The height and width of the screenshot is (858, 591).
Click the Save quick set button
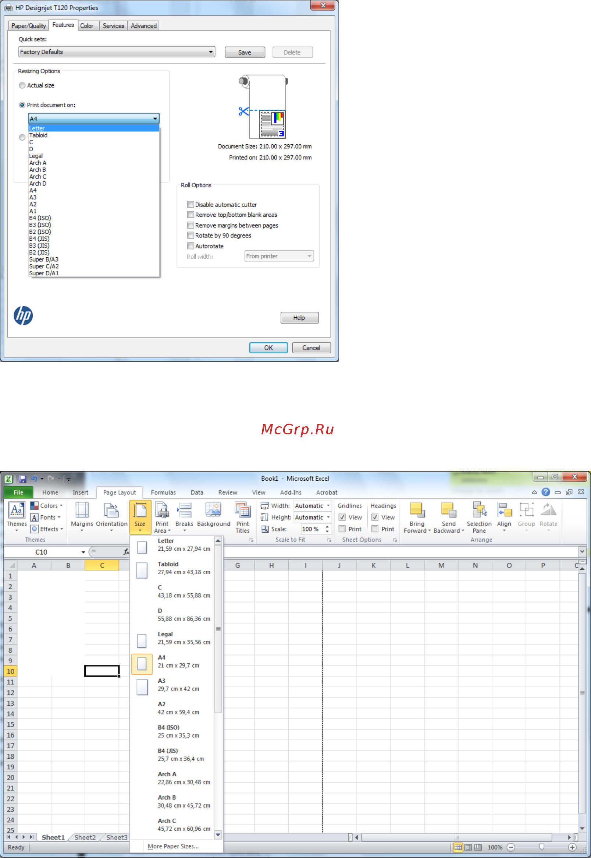(245, 52)
